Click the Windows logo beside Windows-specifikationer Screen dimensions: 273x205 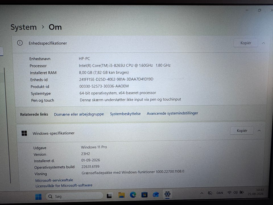click(x=24, y=133)
